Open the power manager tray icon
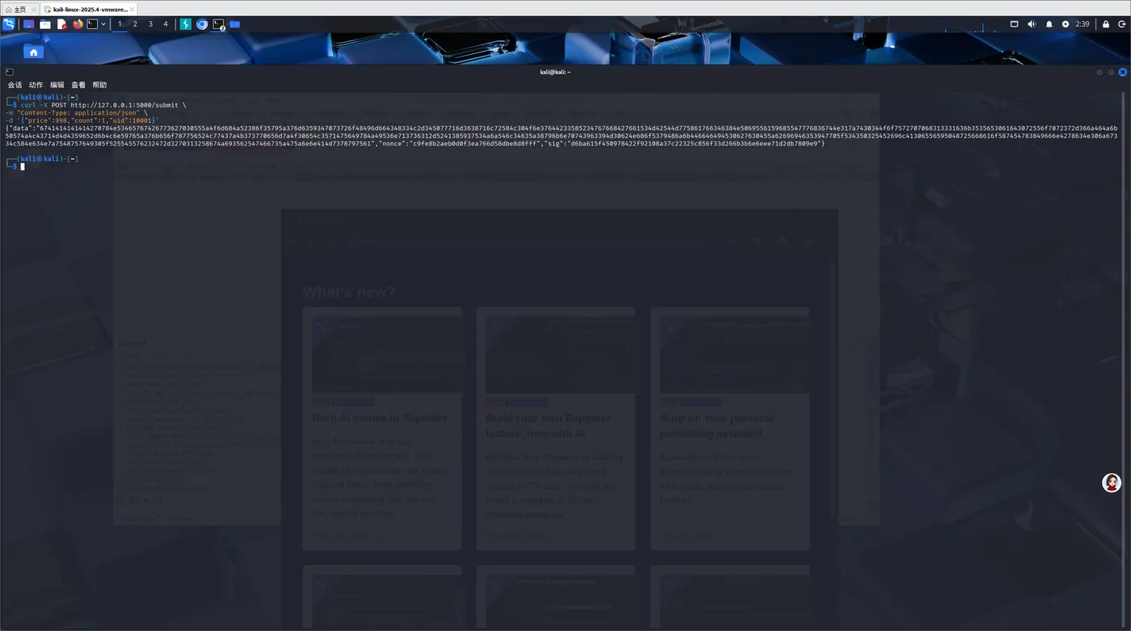Viewport: 1131px width, 631px height. (1066, 24)
